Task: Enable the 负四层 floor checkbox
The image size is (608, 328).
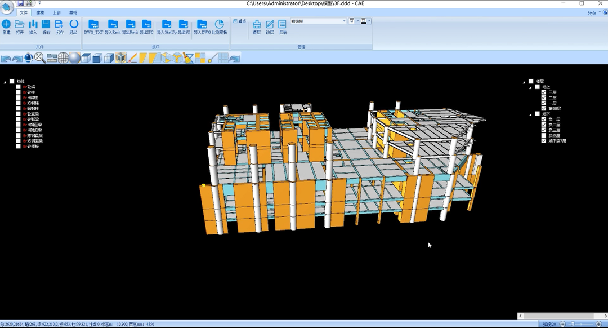Action: point(544,135)
